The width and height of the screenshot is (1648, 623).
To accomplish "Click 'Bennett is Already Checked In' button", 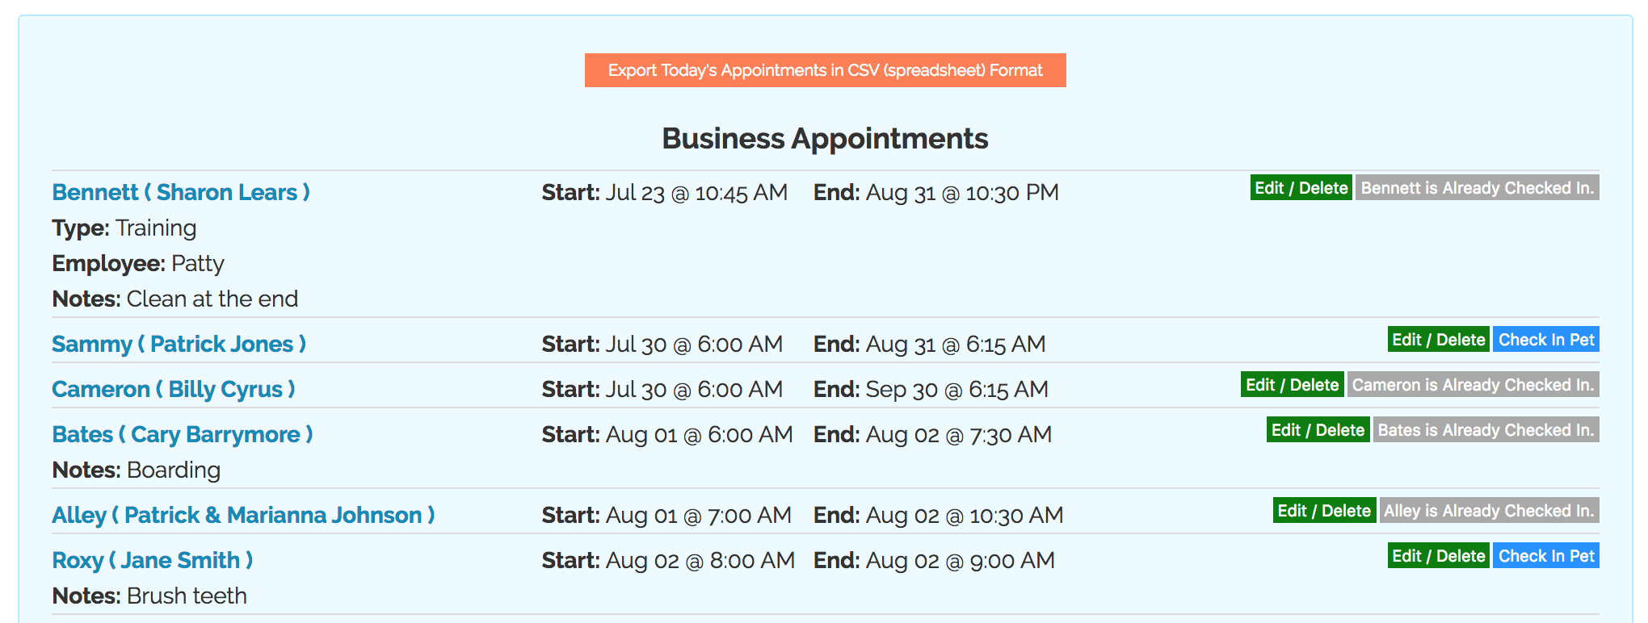I will point(1477,188).
